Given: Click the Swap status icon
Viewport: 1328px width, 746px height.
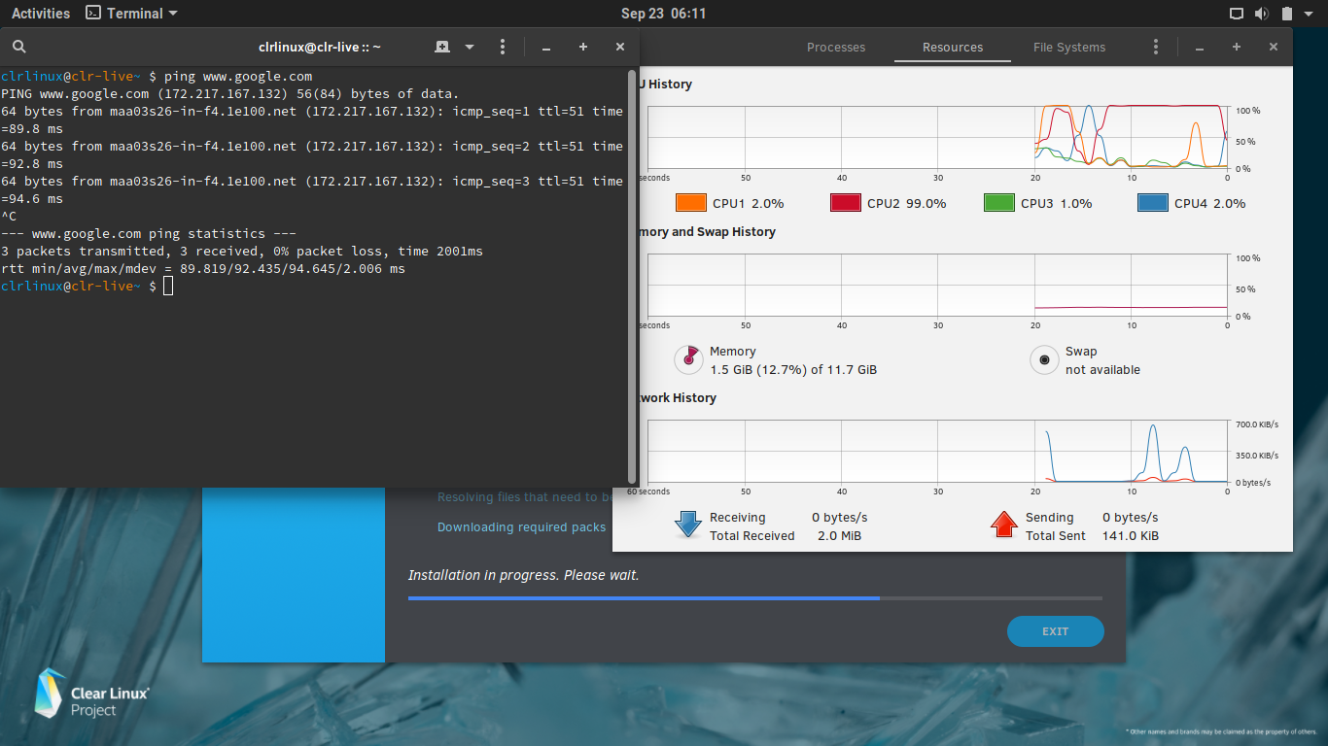Looking at the screenshot, I should 1044,359.
